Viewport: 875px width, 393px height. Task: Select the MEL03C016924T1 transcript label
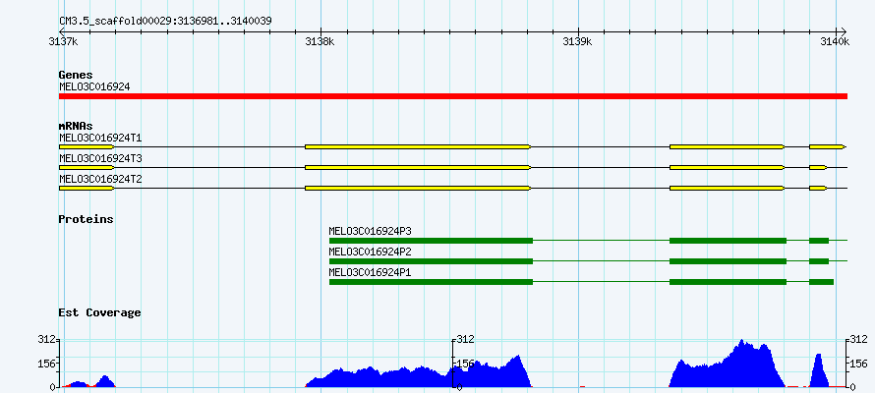(x=100, y=138)
